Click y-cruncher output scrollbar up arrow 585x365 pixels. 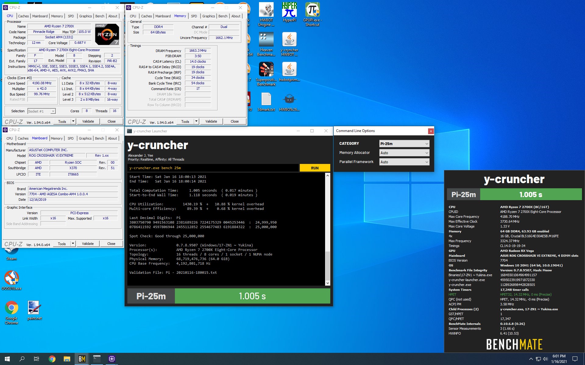328,176
